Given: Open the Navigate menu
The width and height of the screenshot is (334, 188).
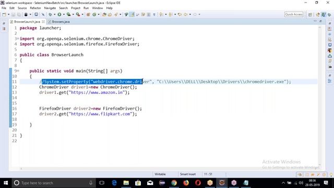Looking at the screenshot, I should (x=50, y=8).
